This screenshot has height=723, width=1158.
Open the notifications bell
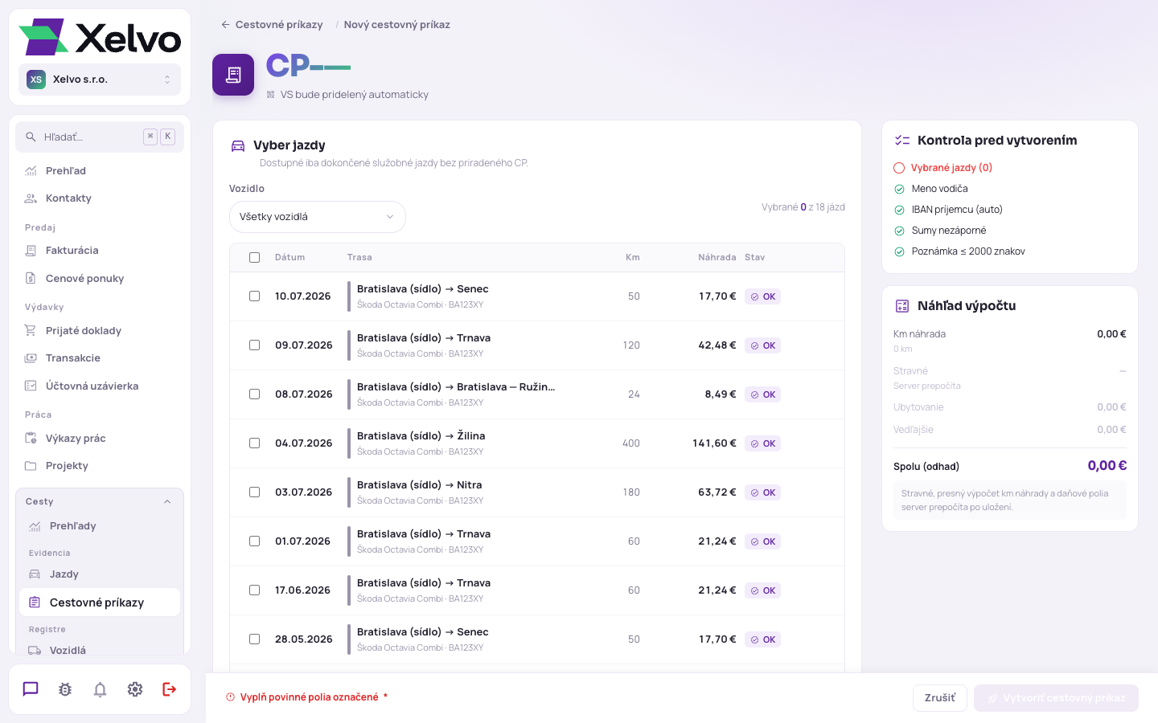coord(100,689)
